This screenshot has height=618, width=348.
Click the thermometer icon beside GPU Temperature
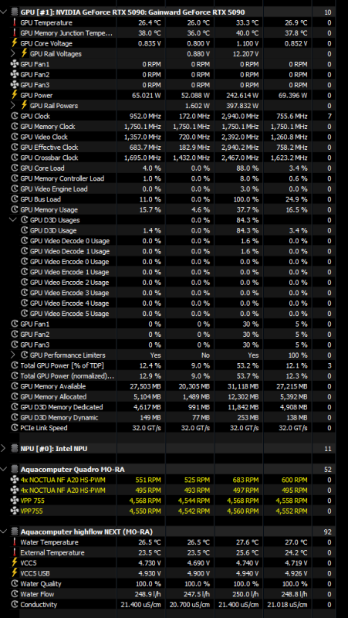click(x=15, y=23)
